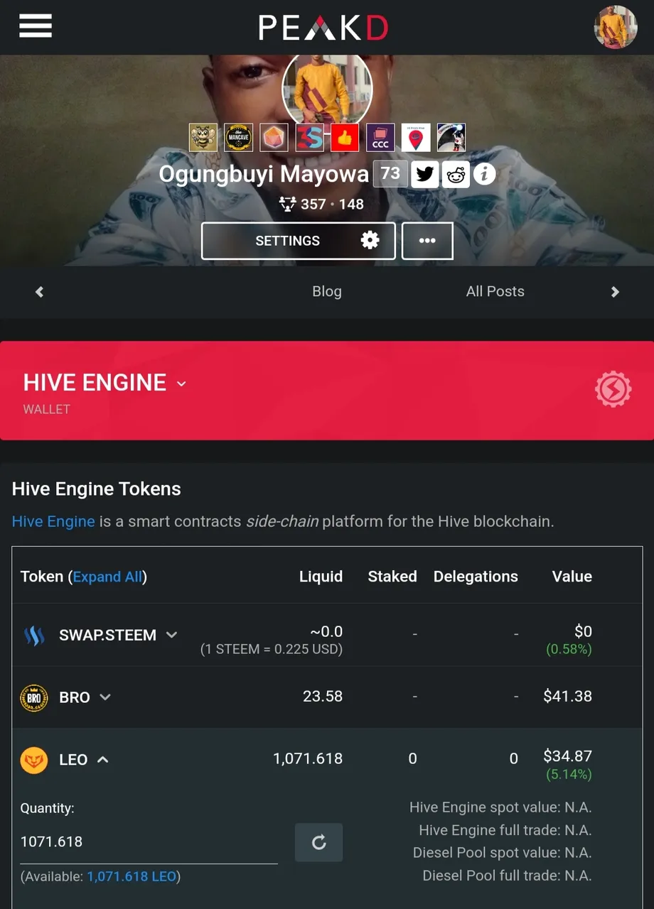Switch to the Blog tab
This screenshot has width=654, height=909.
(x=327, y=291)
